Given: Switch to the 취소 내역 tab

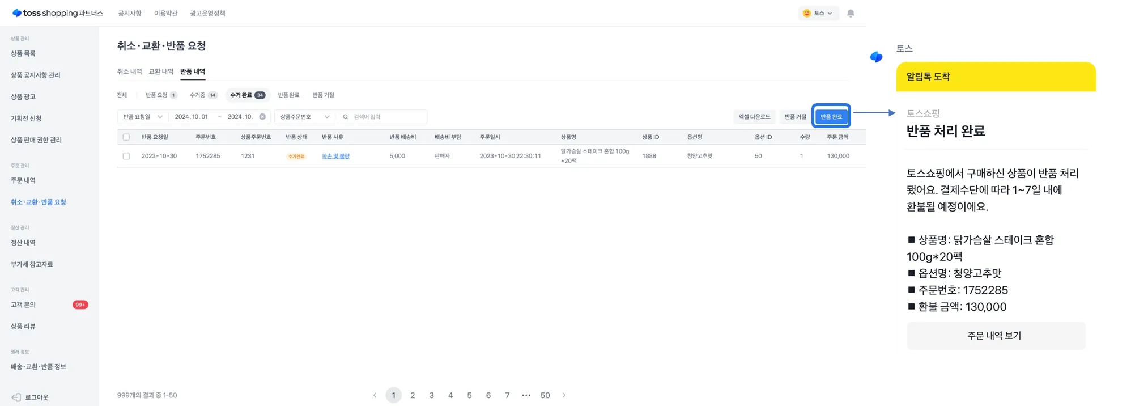Looking at the screenshot, I should click(129, 71).
